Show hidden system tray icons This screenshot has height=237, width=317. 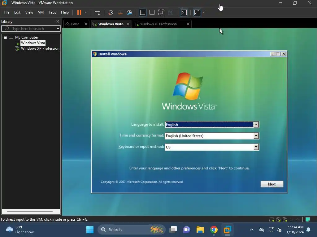tap(251, 230)
